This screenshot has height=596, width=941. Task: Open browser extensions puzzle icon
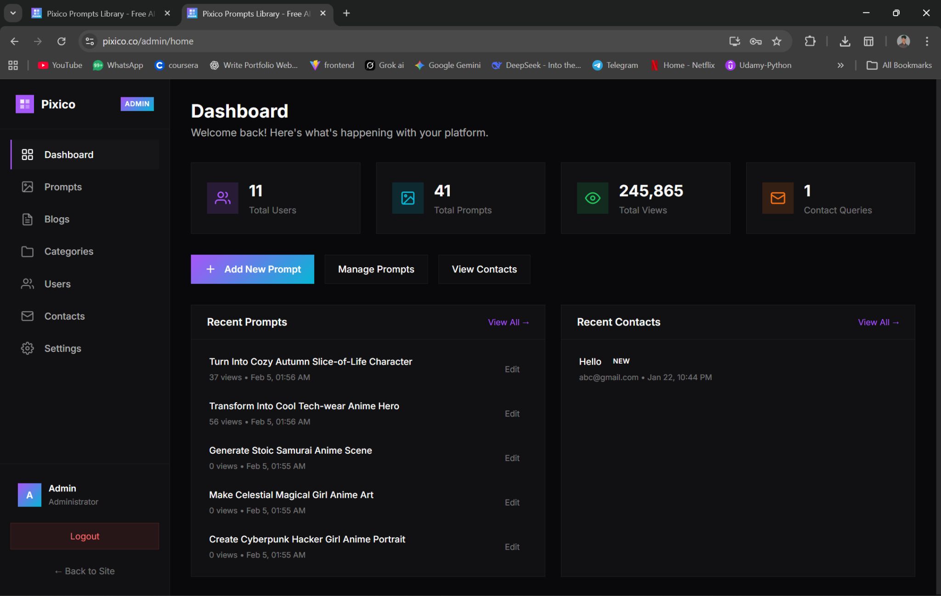click(x=810, y=41)
